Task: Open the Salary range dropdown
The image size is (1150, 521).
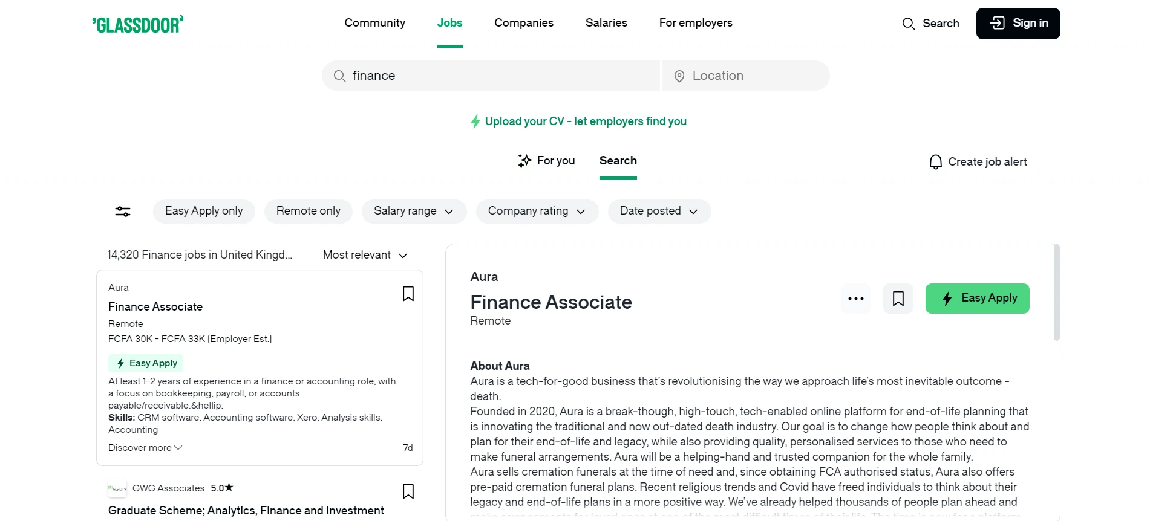Action: click(414, 211)
